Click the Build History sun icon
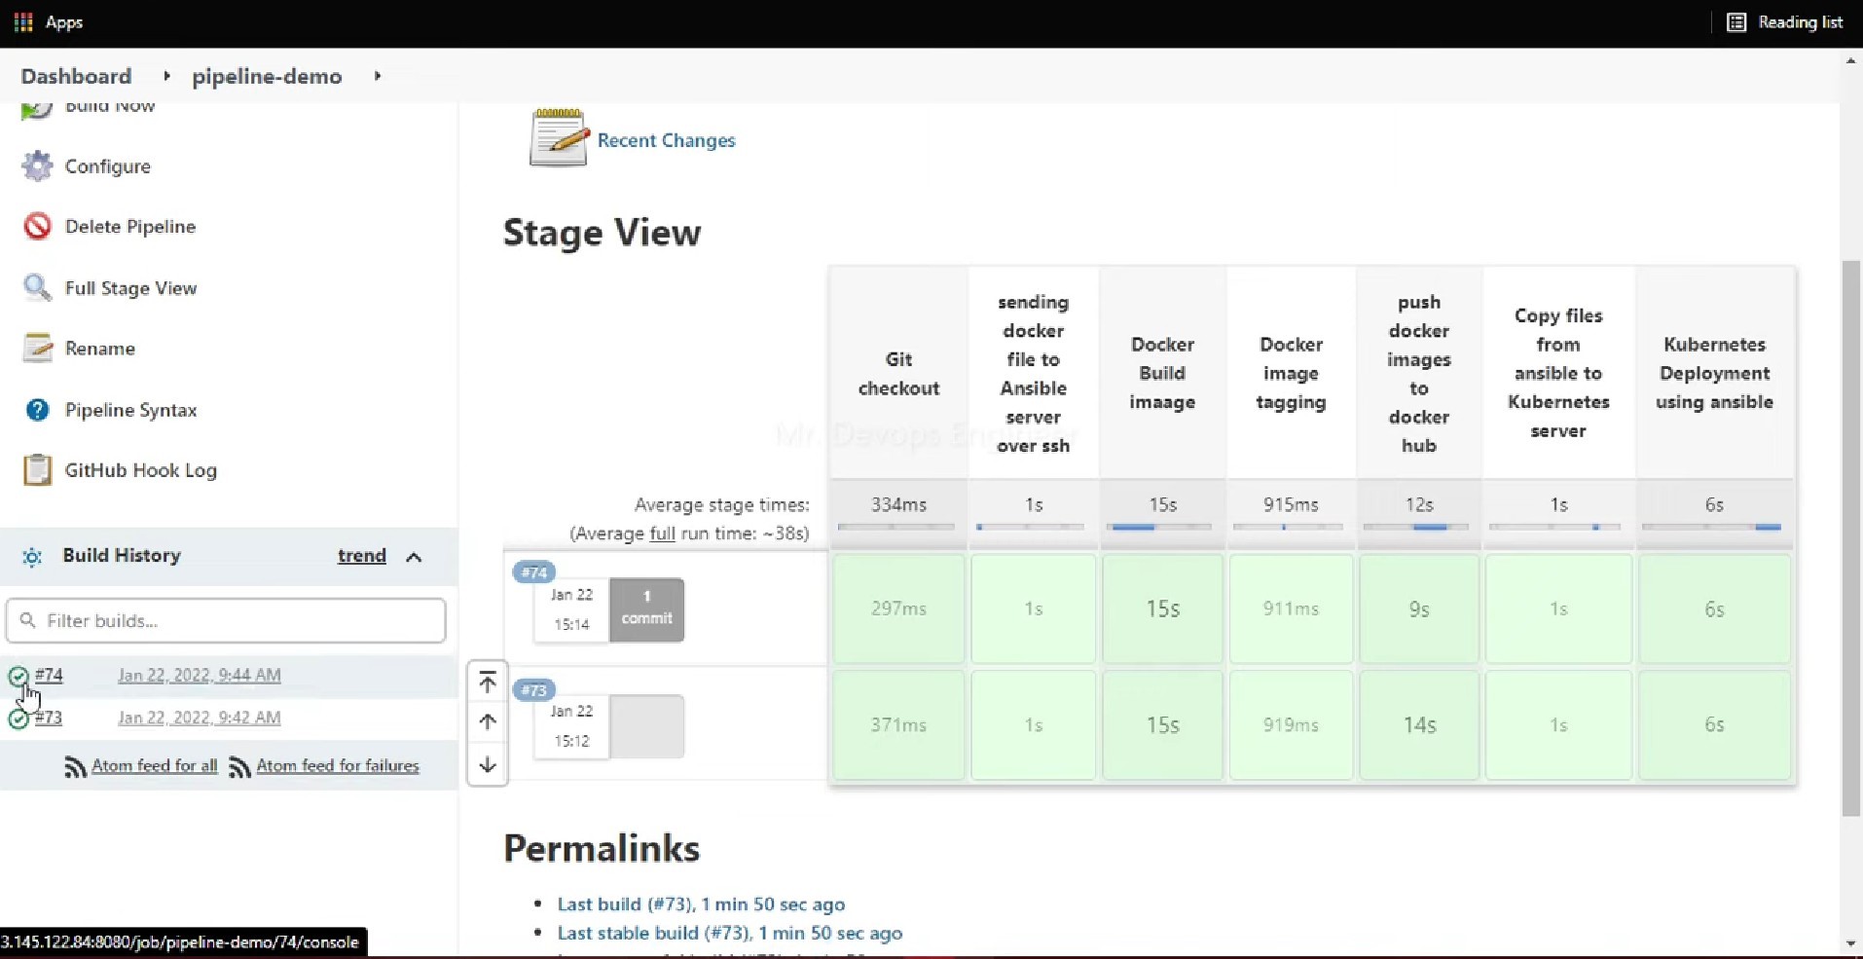 [x=32, y=557]
